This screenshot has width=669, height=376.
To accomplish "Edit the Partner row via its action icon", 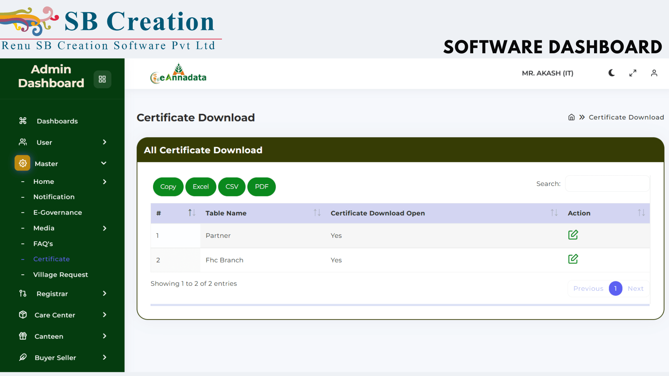I will pos(573,235).
